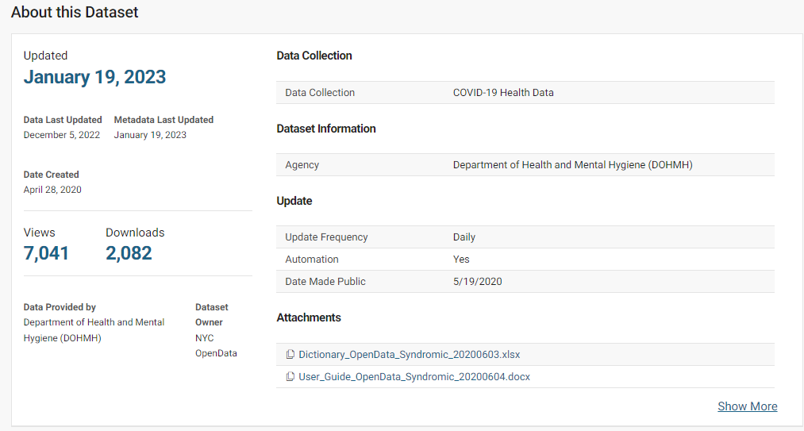Expand details with Show More

747,406
